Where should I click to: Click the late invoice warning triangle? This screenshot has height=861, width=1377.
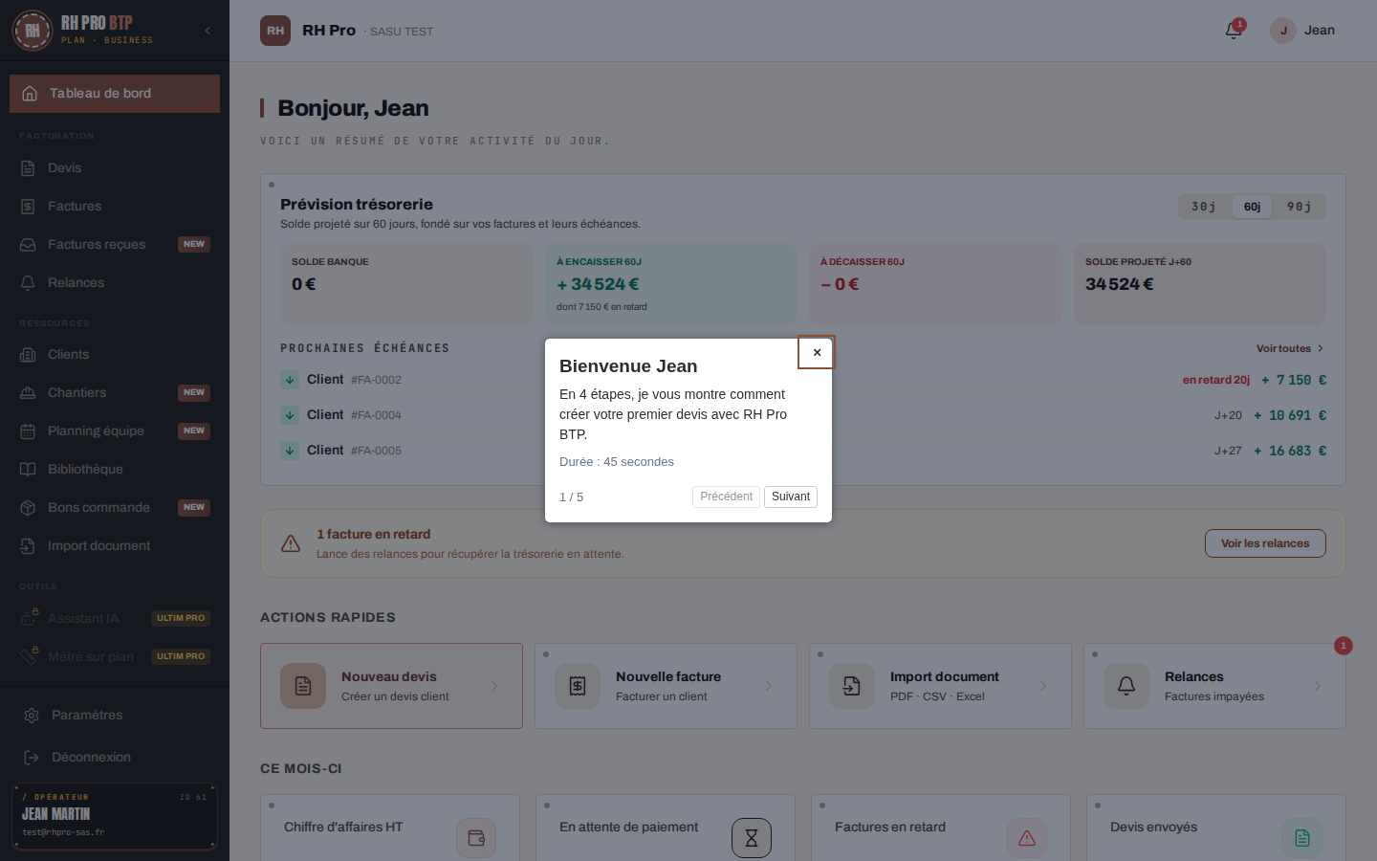coord(291,543)
